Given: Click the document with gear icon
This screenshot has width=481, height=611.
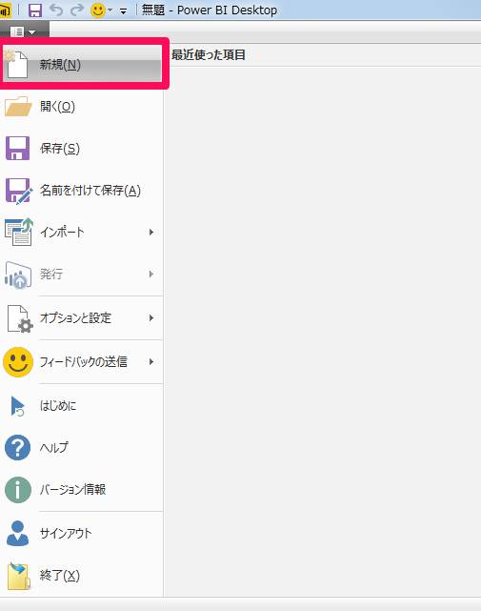Looking at the screenshot, I should pos(20,319).
